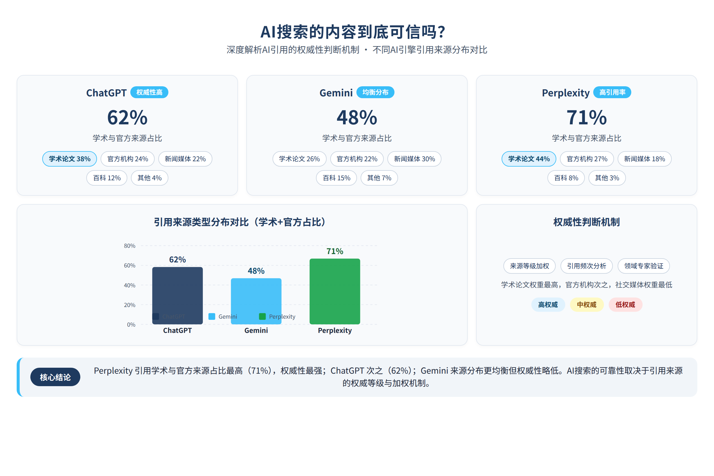This screenshot has width=714, height=476.
Task: Click the 低权威 label
Action: point(625,304)
